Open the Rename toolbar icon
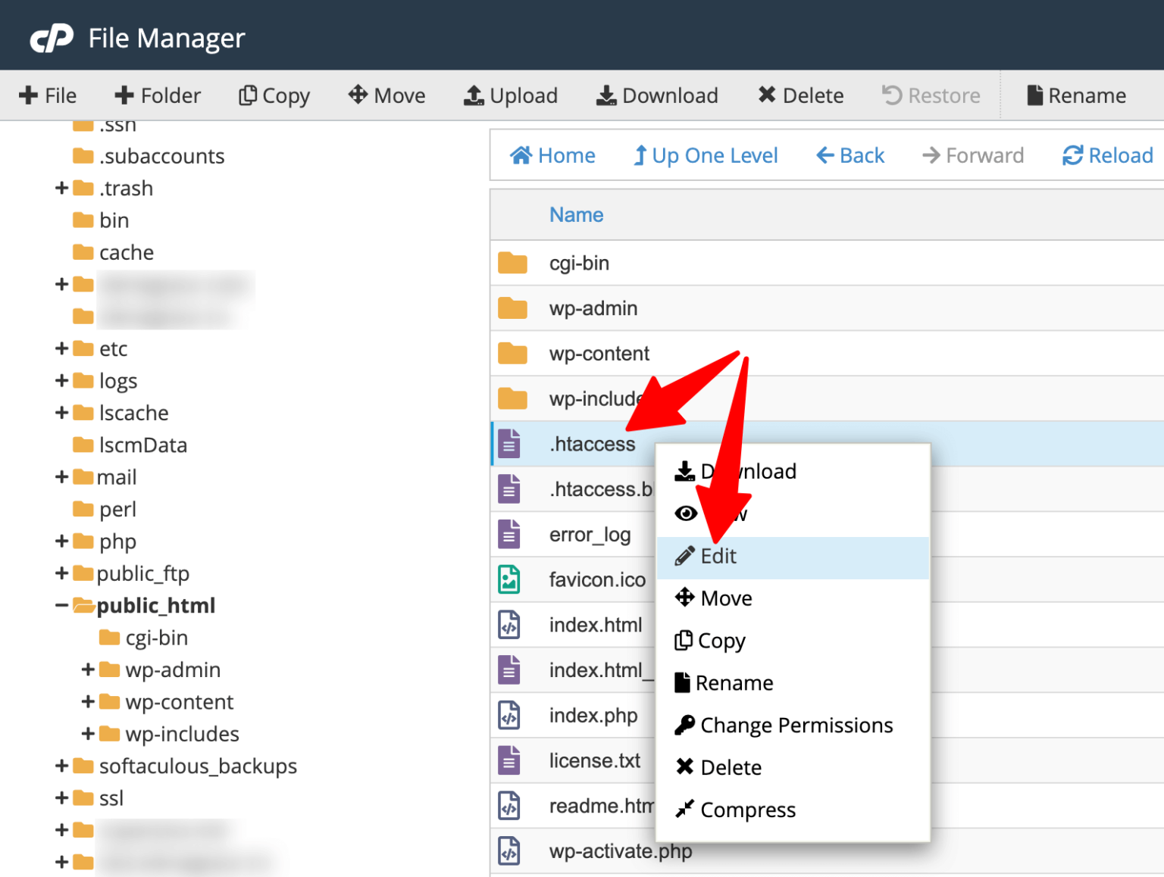The width and height of the screenshot is (1164, 877). pyautogui.click(x=1076, y=95)
